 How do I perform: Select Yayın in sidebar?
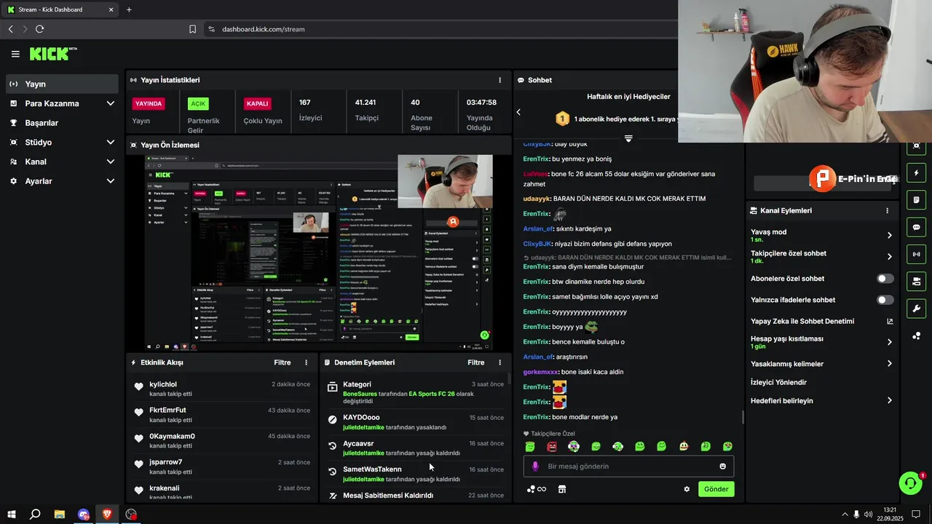(62, 84)
